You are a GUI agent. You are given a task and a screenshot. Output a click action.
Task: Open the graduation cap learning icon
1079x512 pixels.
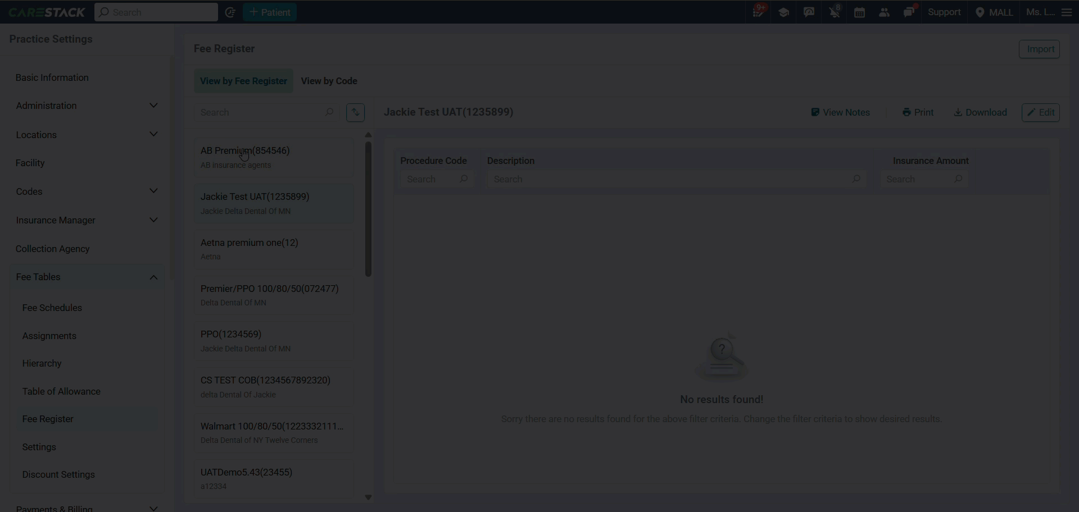click(x=783, y=12)
